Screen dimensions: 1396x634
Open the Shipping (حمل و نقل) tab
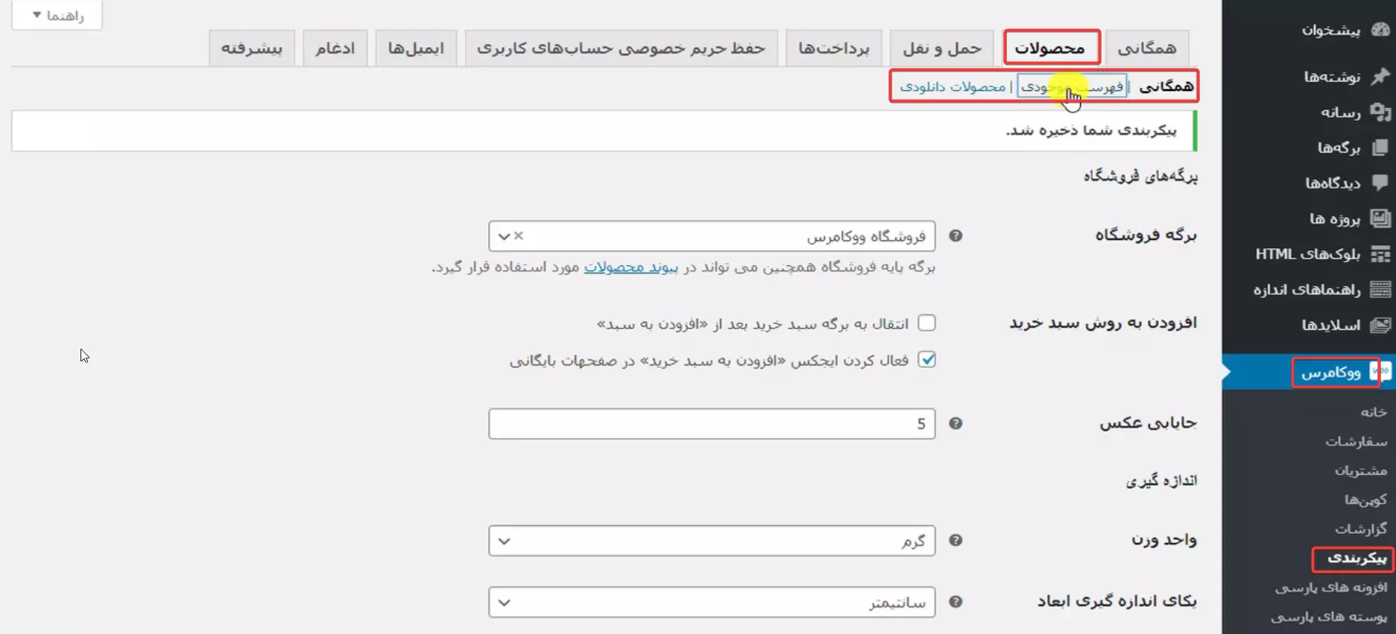(942, 48)
